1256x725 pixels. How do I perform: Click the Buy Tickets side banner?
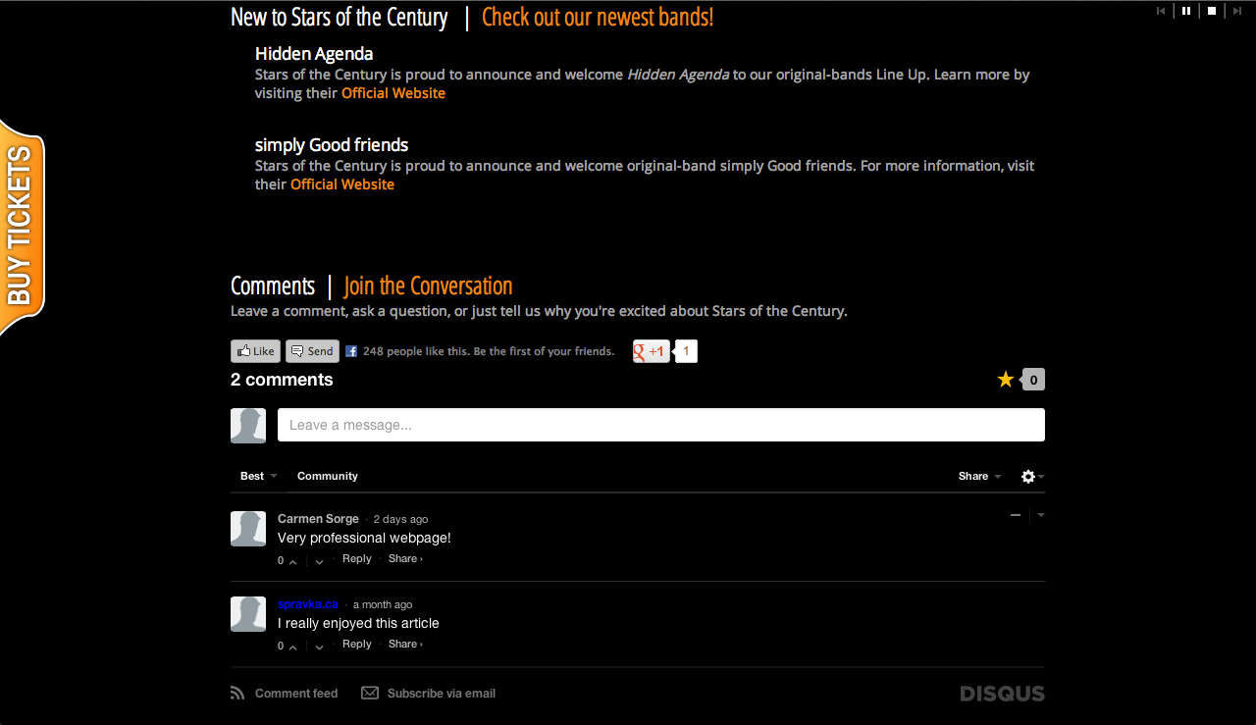click(22, 227)
